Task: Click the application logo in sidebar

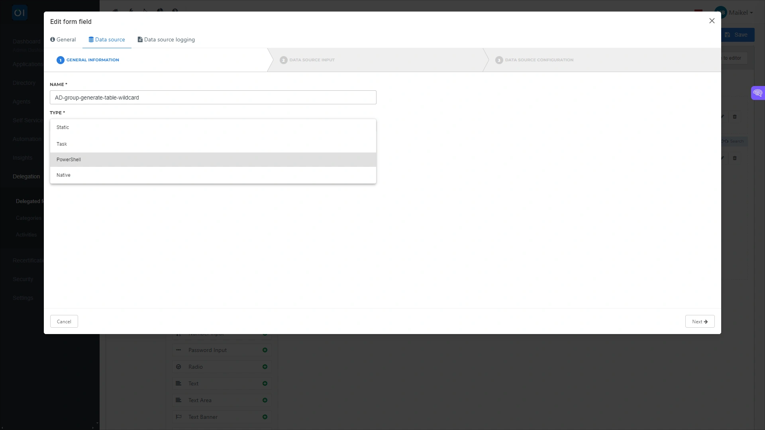Action: (x=20, y=13)
